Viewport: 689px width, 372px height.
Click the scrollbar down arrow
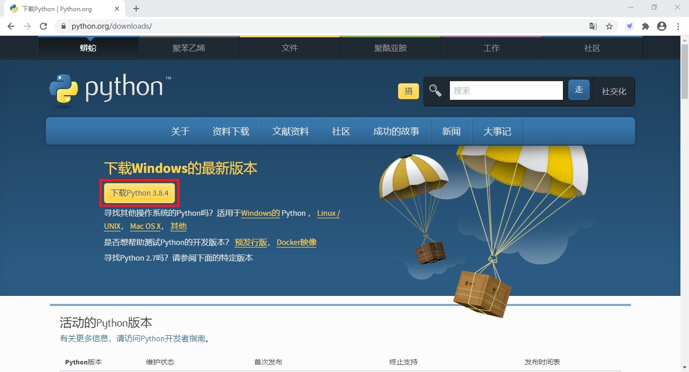(x=684, y=368)
